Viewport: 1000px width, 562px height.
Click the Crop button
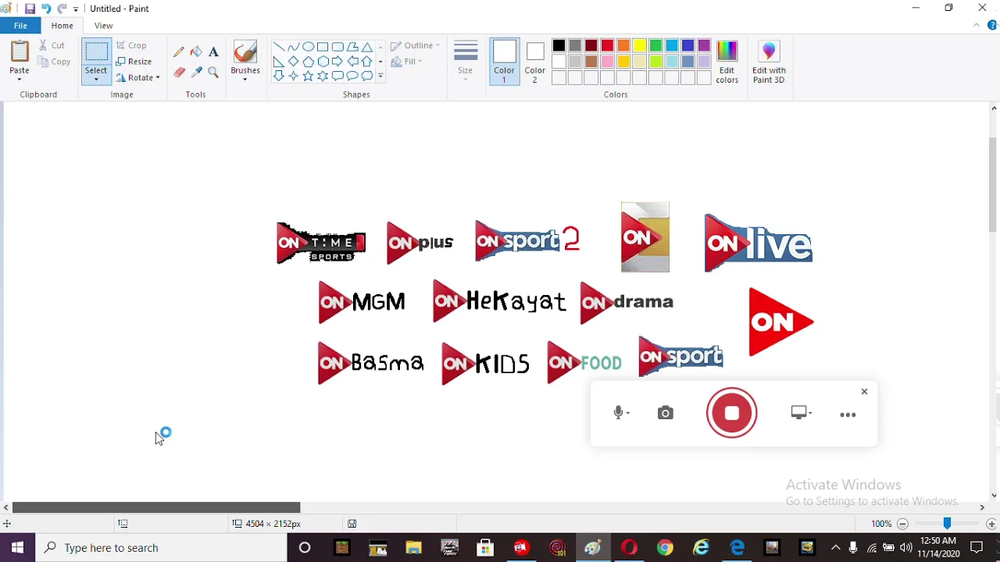(131, 45)
